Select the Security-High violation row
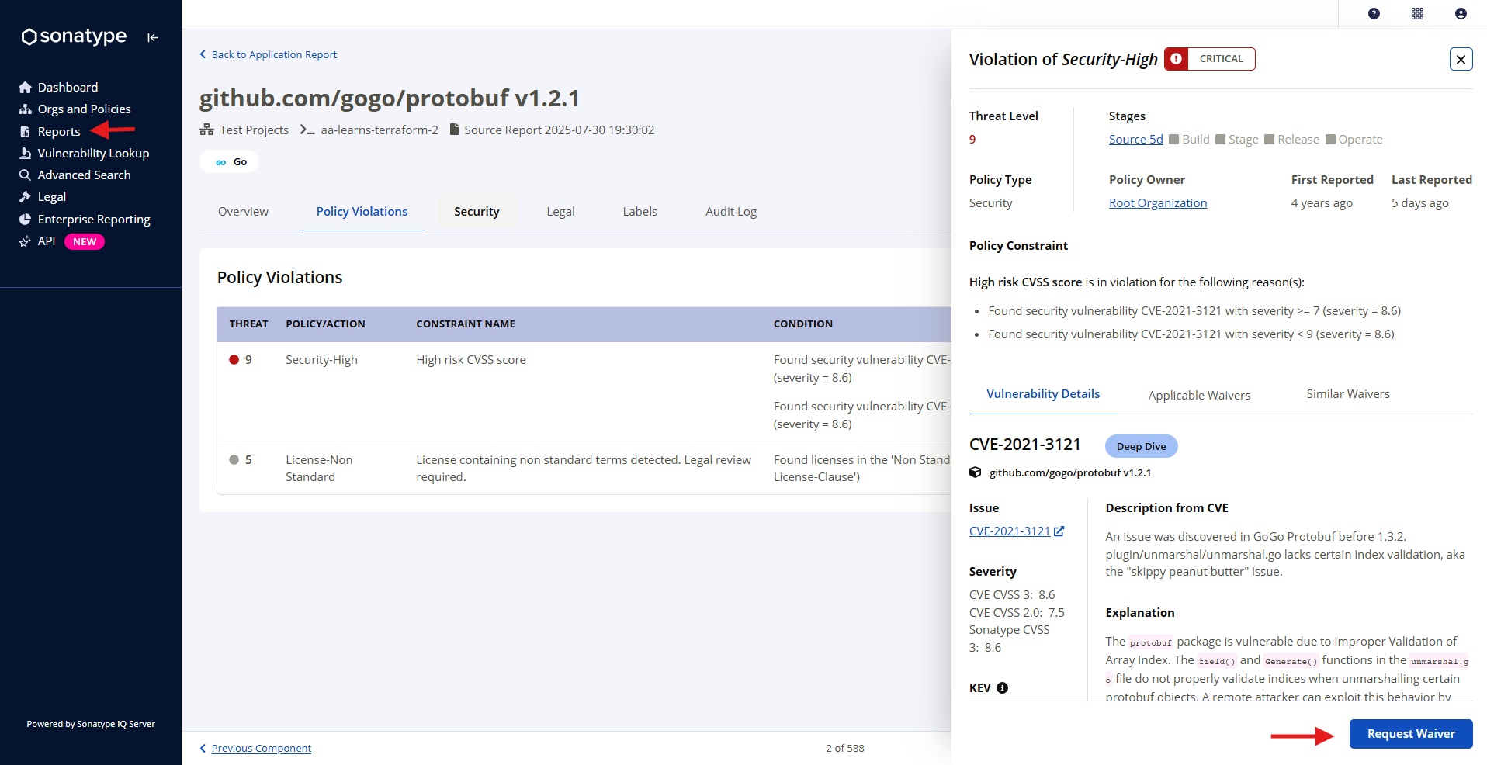 point(584,392)
